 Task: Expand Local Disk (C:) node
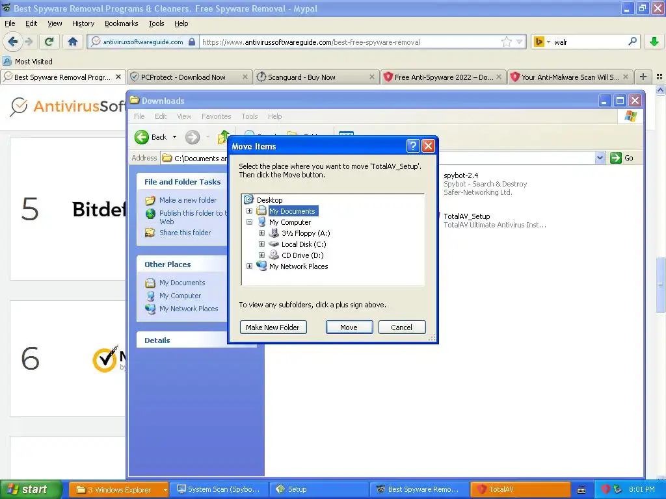click(261, 244)
